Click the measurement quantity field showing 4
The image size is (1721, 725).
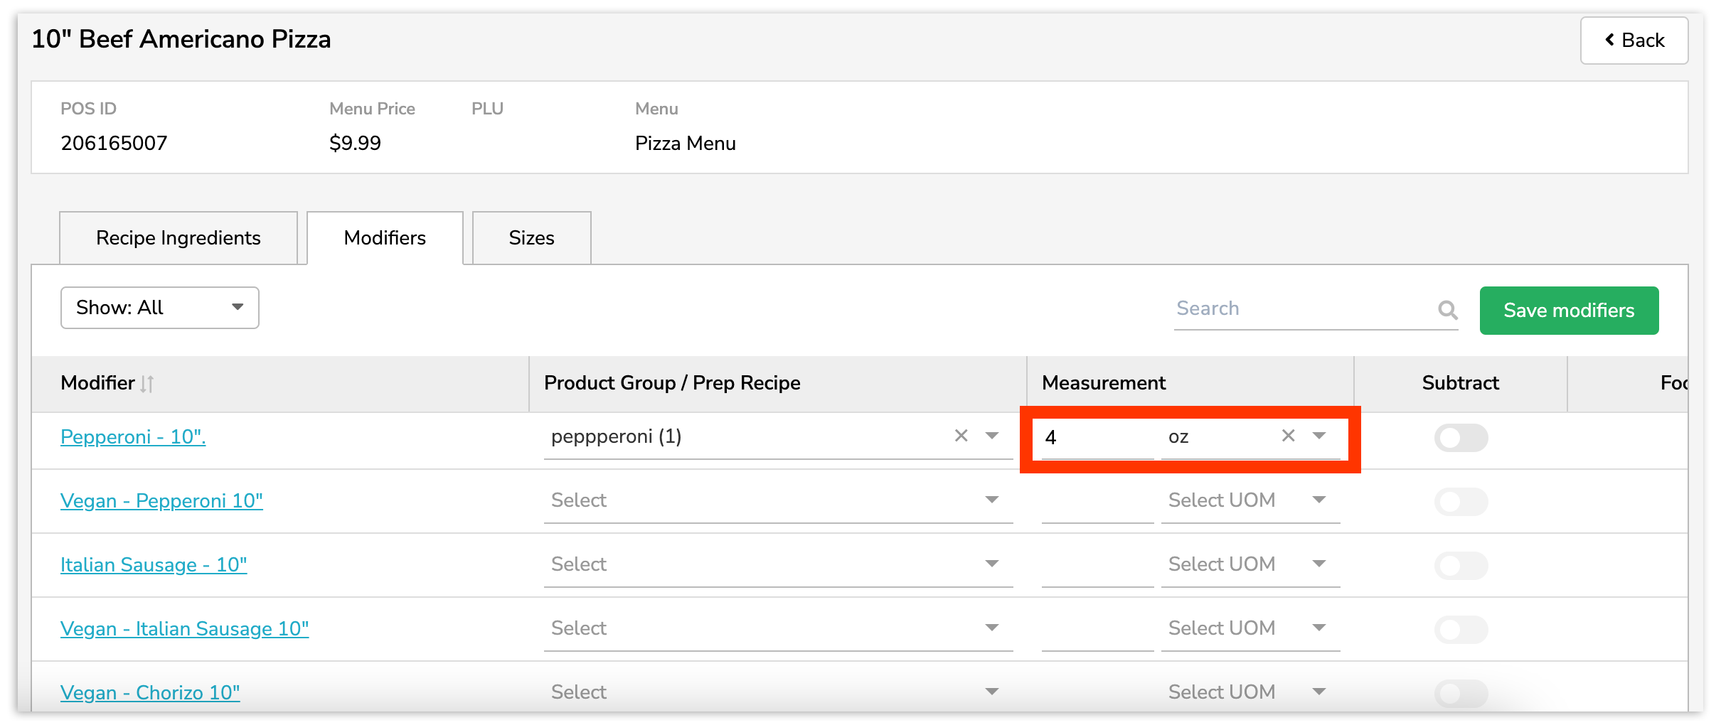tap(1095, 437)
